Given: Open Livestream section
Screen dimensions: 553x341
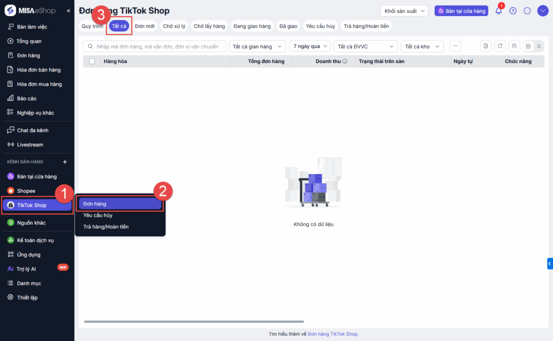Looking at the screenshot, I should click(x=30, y=145).
